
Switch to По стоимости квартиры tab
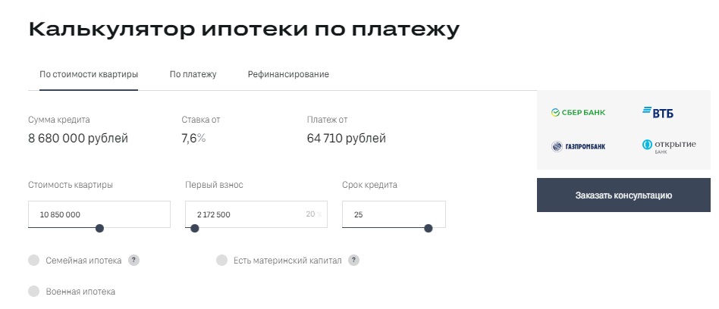point(89,74)
